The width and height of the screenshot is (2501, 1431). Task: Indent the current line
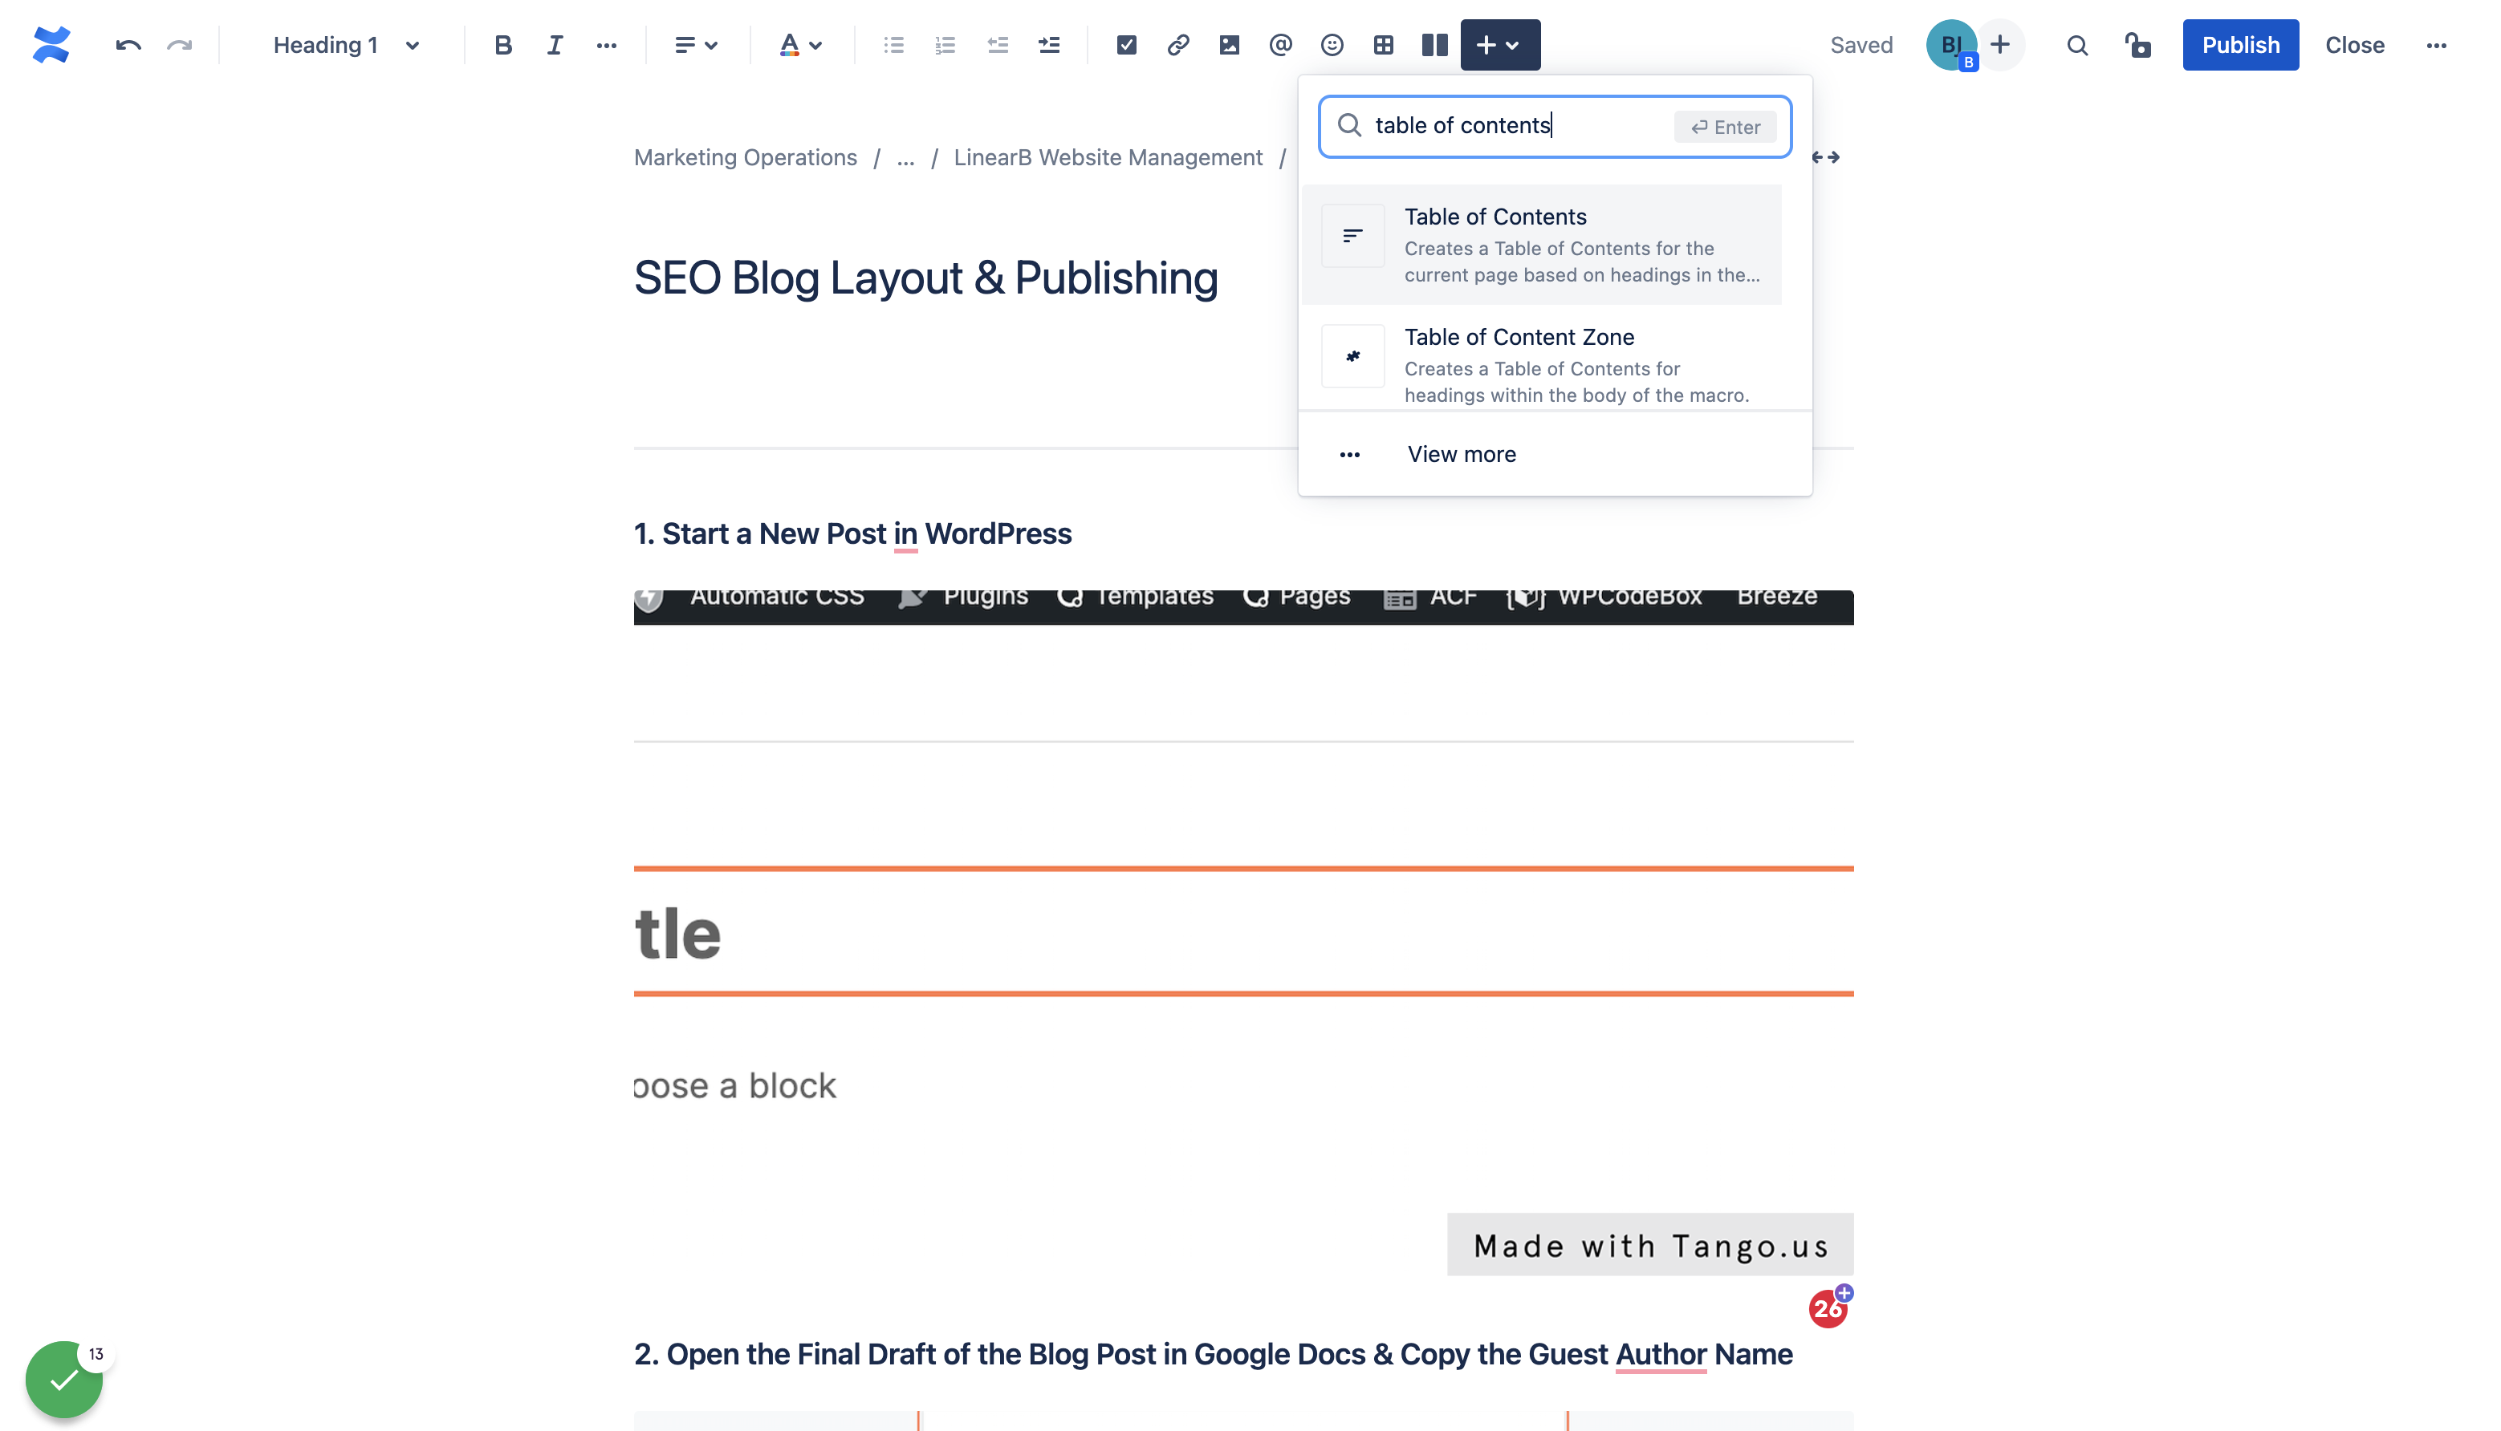pyautogui.click(x=1049, y=45)
